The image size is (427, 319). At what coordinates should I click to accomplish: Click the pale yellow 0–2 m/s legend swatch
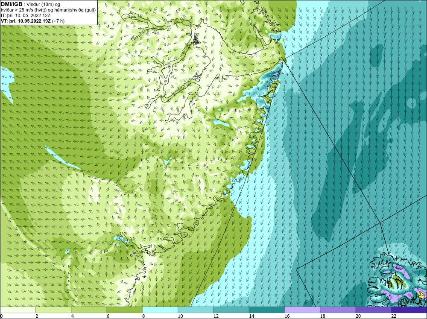point(18,310)
